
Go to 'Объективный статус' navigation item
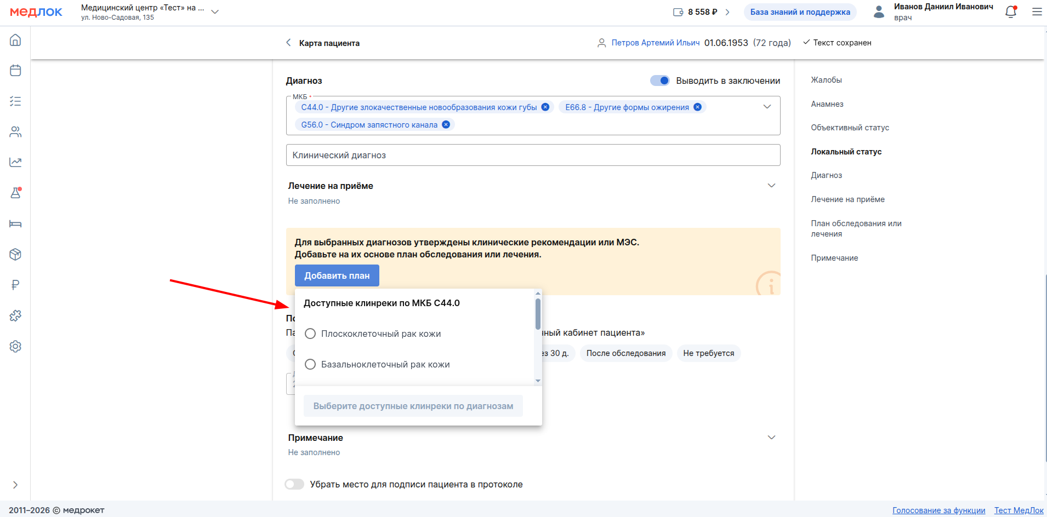850,128
